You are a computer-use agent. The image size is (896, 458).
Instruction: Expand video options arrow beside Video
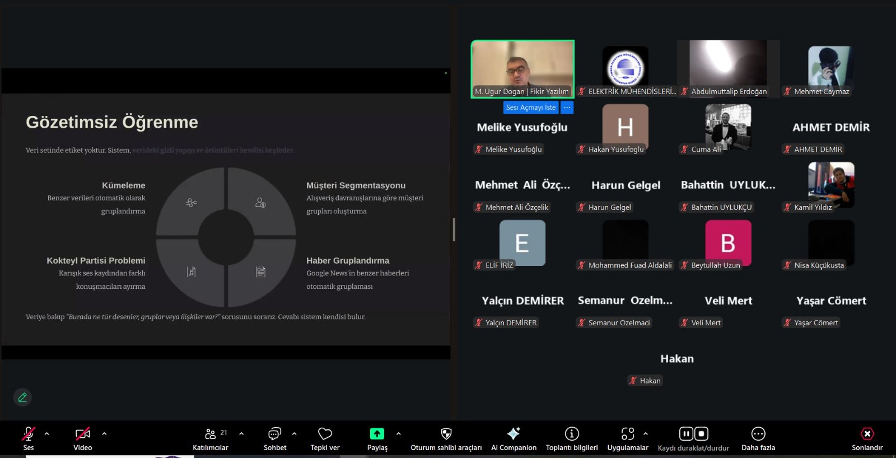(x=104, y=433)
